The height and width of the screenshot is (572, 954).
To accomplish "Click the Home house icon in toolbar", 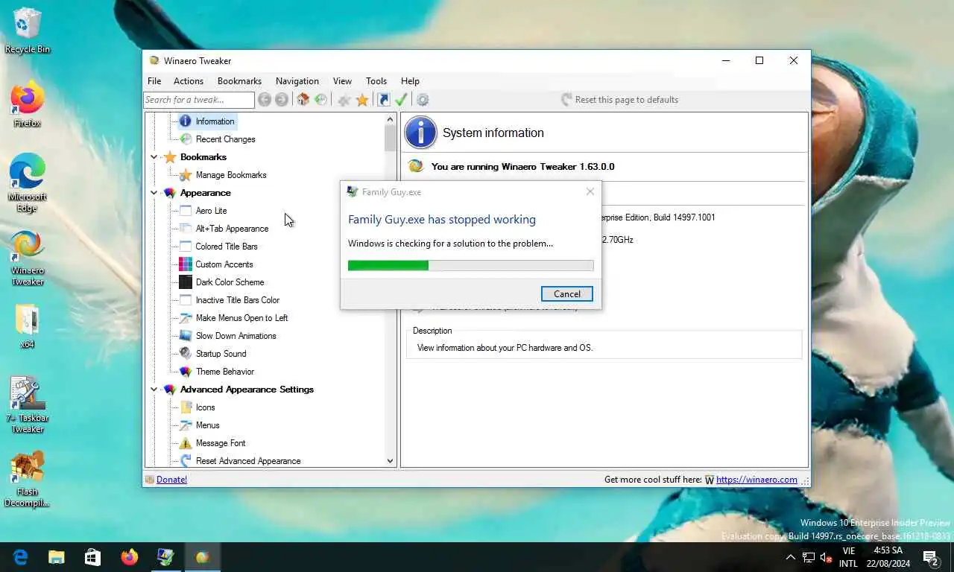I will [303, 100].
